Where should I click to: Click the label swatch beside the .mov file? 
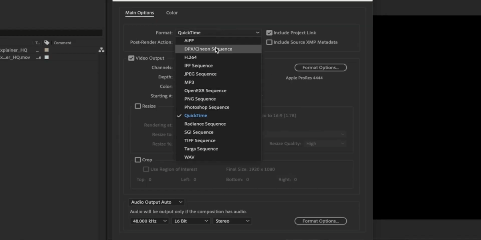tap(46, 57)
